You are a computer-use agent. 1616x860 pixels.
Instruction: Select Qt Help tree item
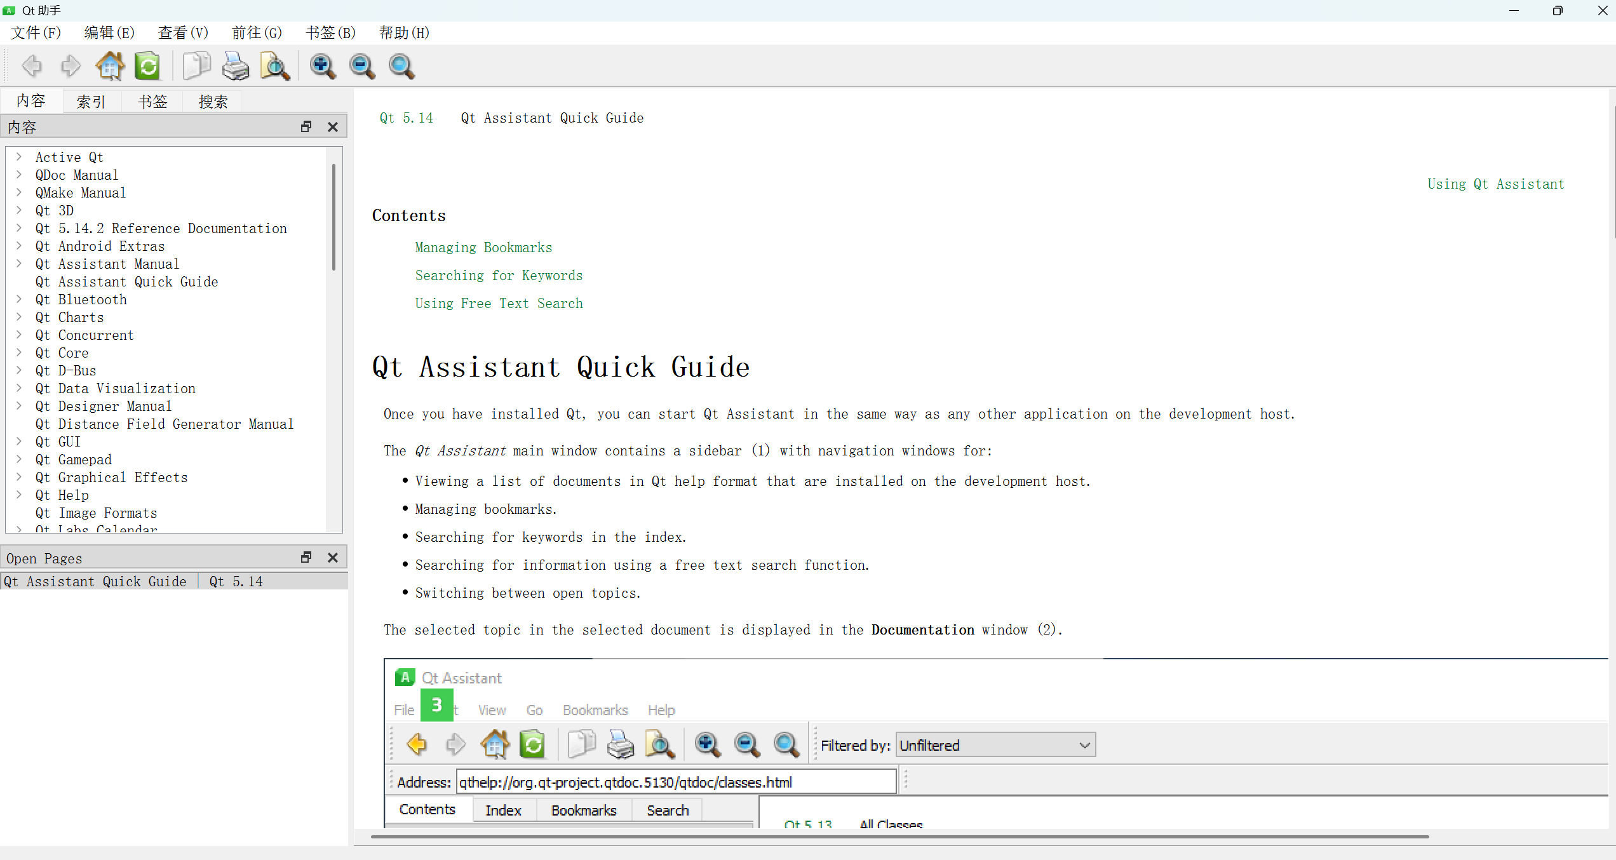(x=62, y=495)
